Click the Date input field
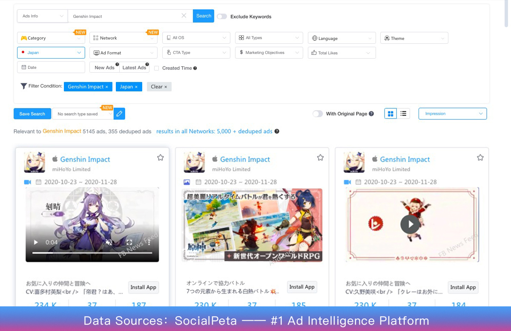Screen dimensions: 511x331 click(51, 67)
